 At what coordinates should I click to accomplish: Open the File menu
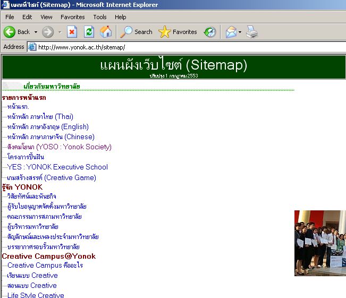[10, 17]
